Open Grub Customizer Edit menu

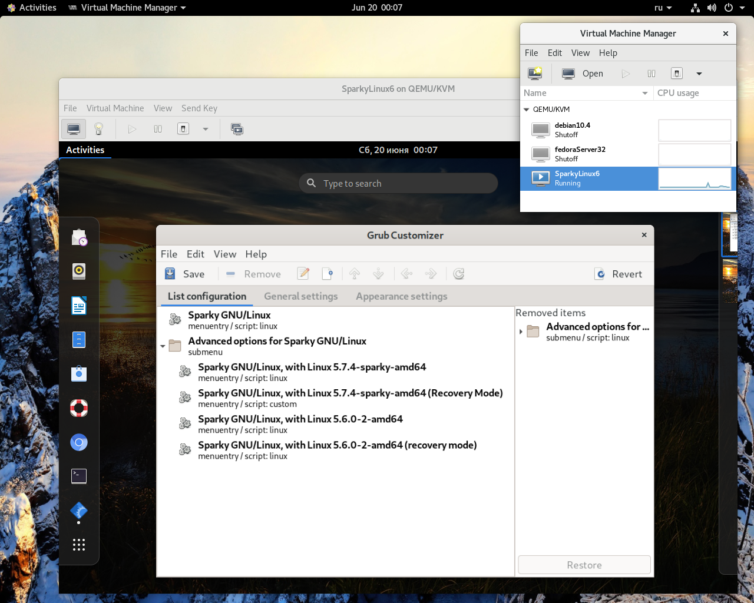(196, 254)
